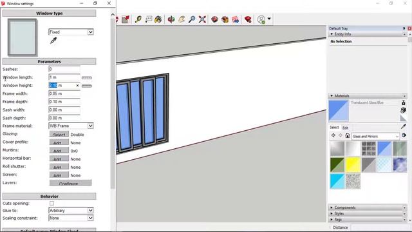Image resolution: width=412 pixels, height=232 pixels.
Task: Choose the yellow glass material swatch
Action: click(x=353, y=165)
